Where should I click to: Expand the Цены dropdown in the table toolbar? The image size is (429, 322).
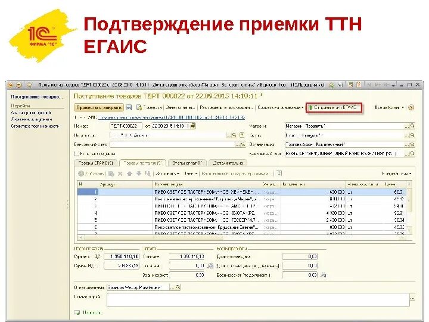(191, 174)
